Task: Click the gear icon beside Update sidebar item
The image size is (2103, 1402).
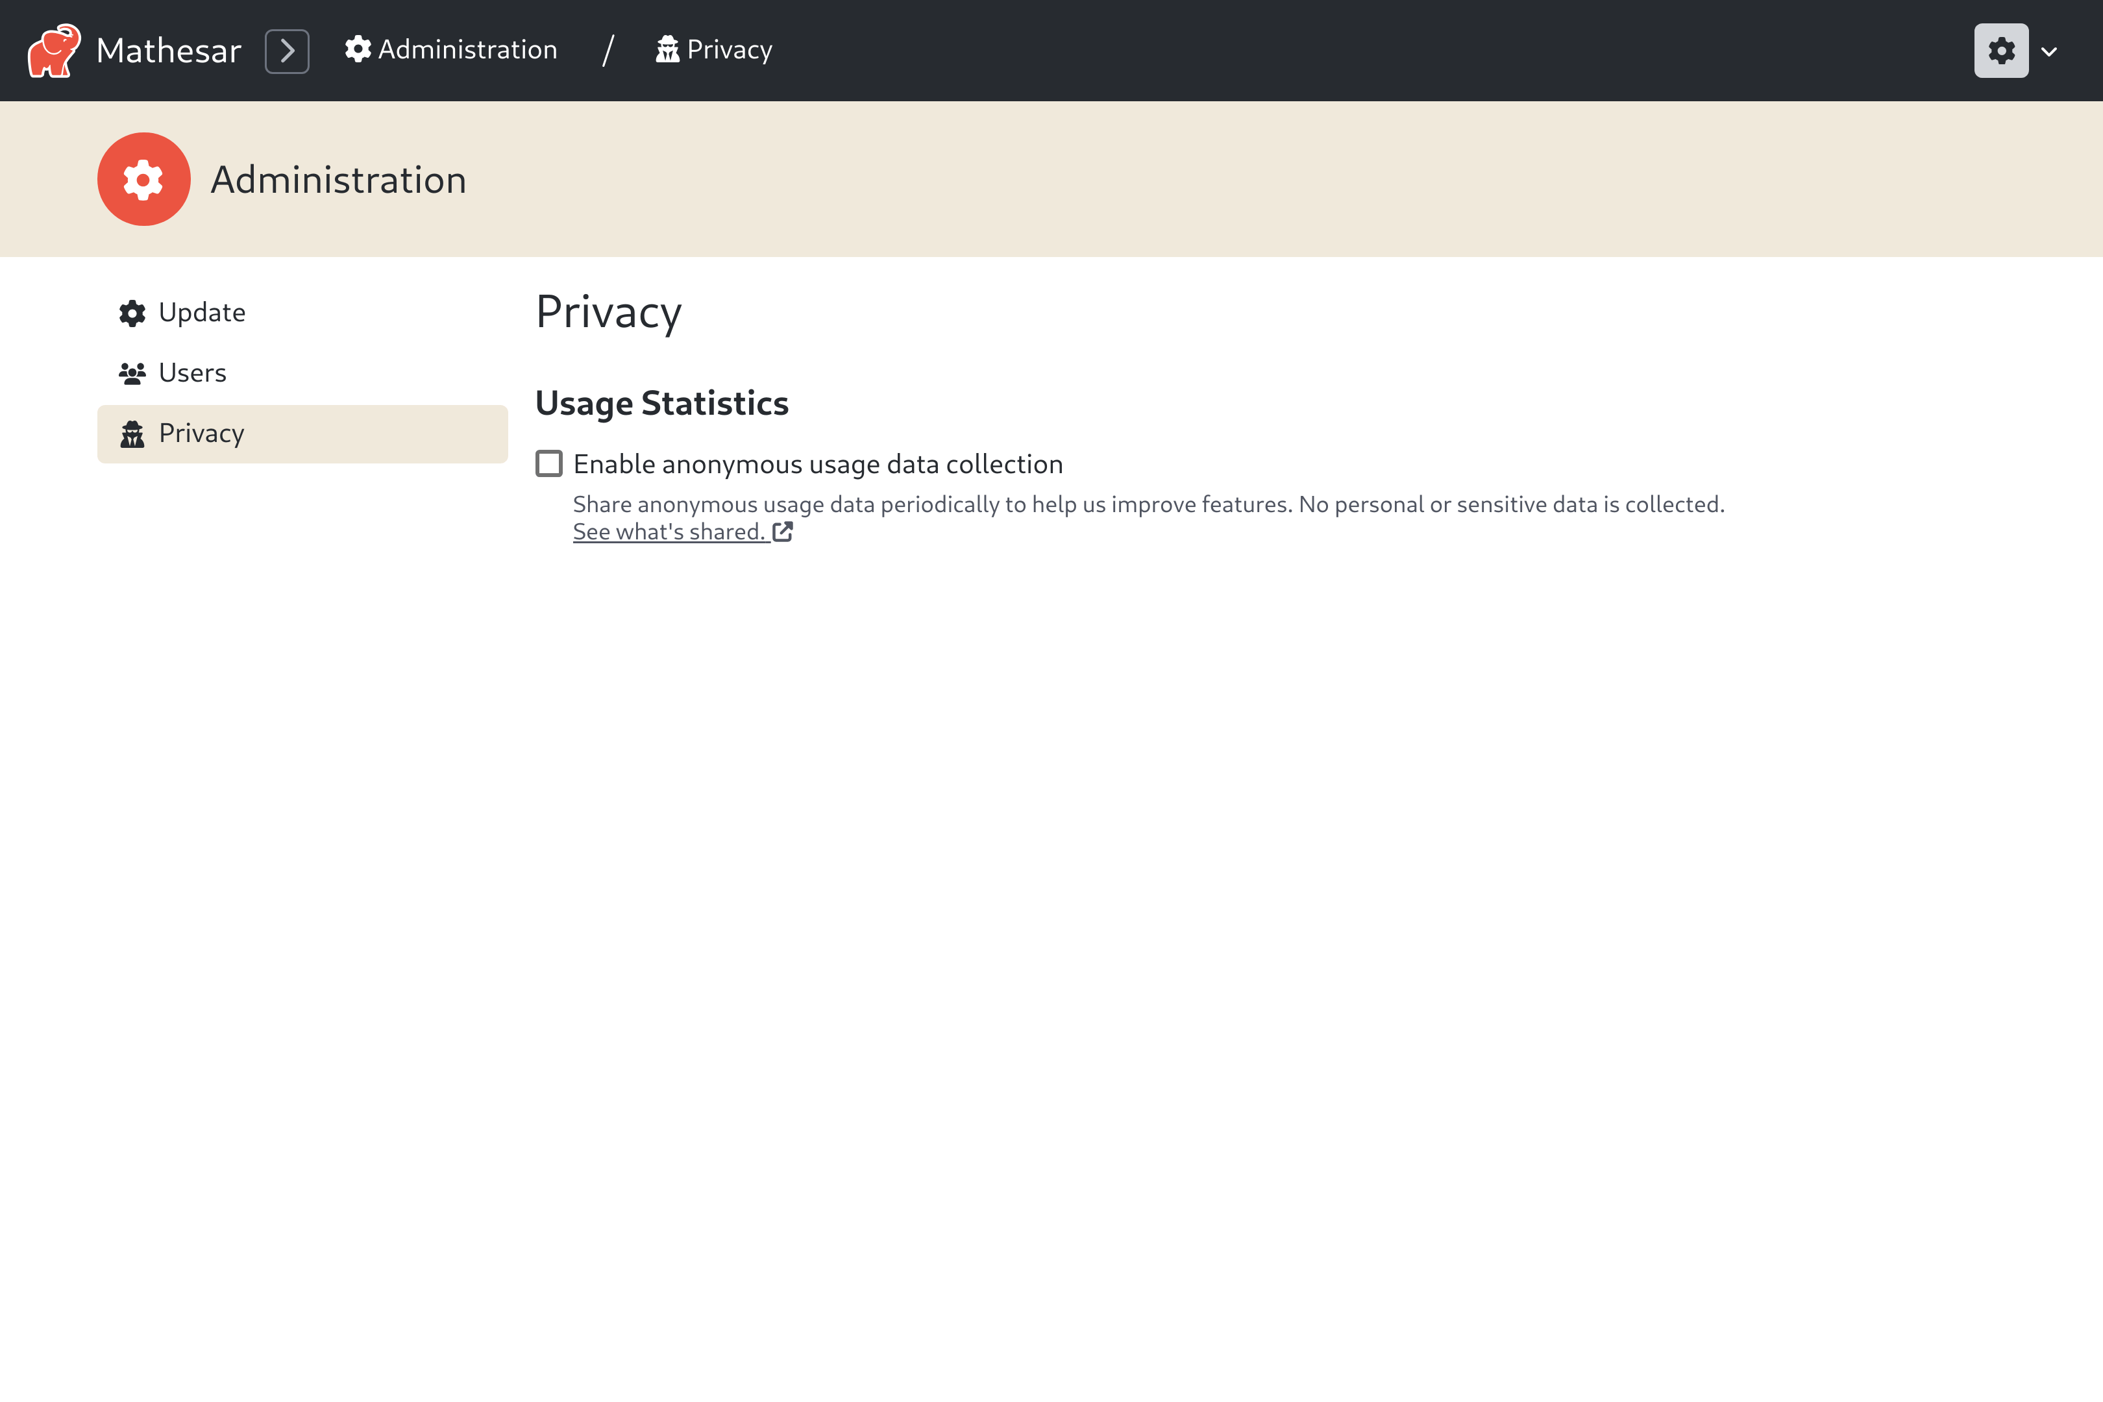Action: pyautogui.click(x=131, y=312)
